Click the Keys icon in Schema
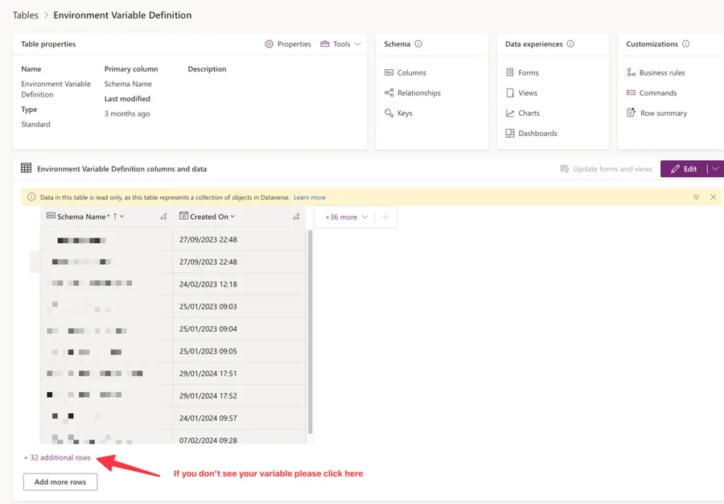Image resolution: width=724 pixels, height=504 pixels. pos(389,114)
